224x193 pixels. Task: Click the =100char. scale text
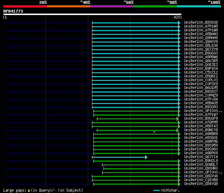(170, 191)
